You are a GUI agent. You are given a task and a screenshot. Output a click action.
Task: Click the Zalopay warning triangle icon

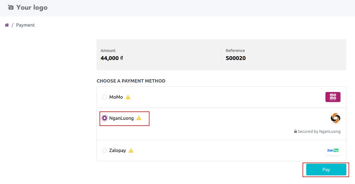tap(131, 150)
